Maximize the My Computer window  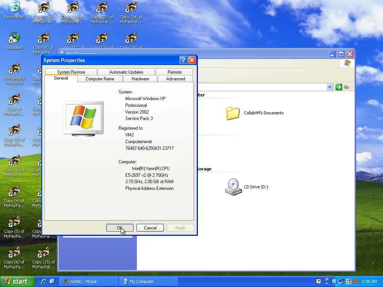pyautogui.click(x=341, y=54)
